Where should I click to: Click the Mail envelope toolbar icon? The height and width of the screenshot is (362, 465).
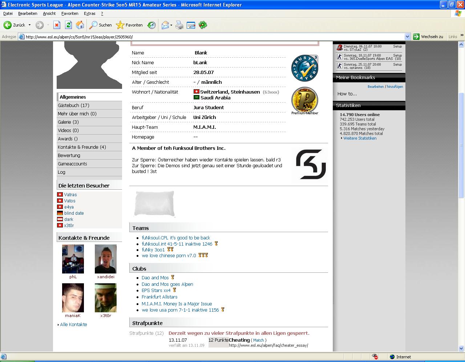click(165, 25)
